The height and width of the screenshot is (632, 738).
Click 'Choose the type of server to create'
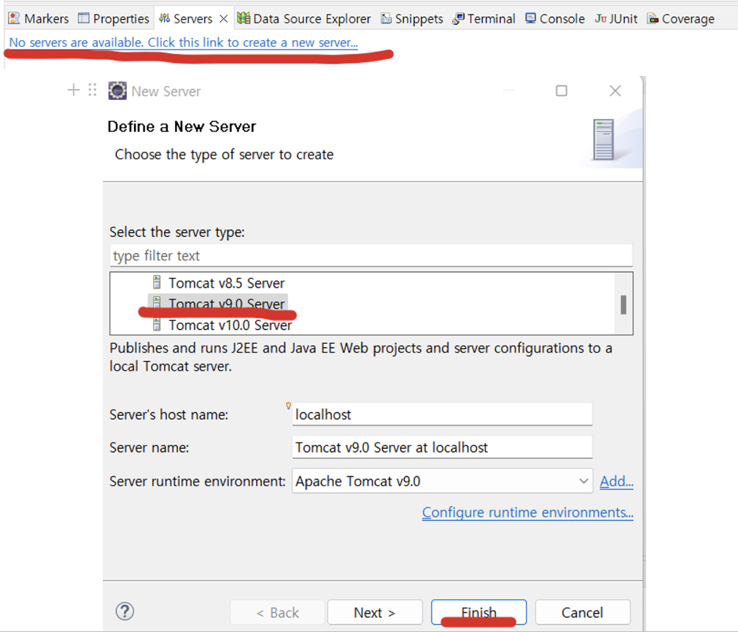tap(224, 155)
